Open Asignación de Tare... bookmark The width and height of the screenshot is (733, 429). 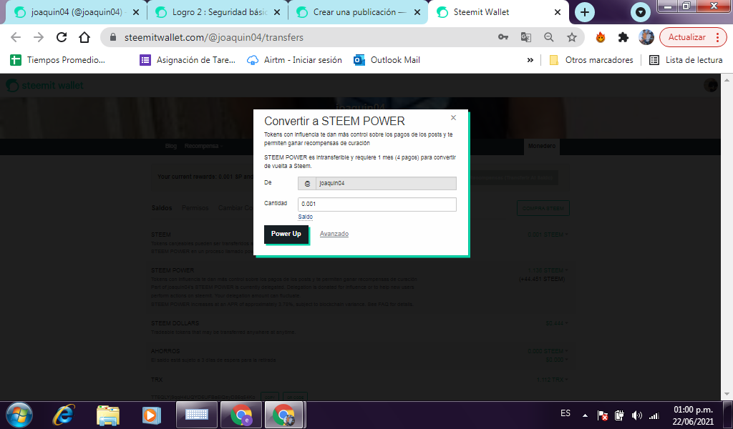tap(188, 60)
